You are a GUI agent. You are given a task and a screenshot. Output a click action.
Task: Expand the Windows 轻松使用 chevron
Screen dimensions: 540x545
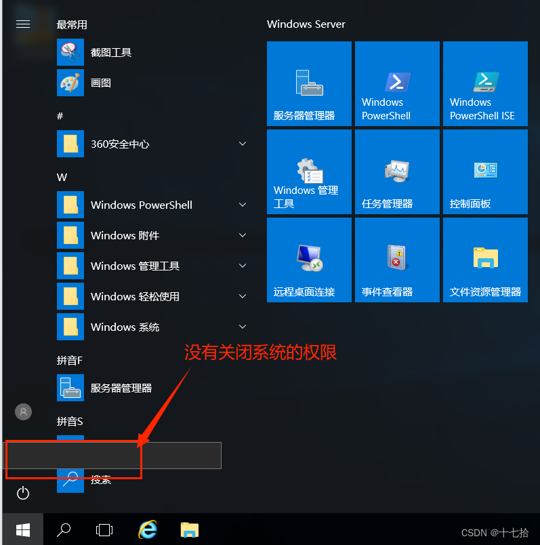243,296
